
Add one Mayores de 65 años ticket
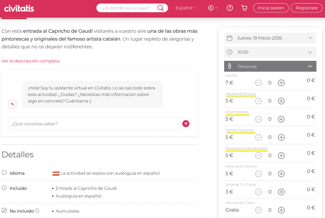click(x=281, y=101)
